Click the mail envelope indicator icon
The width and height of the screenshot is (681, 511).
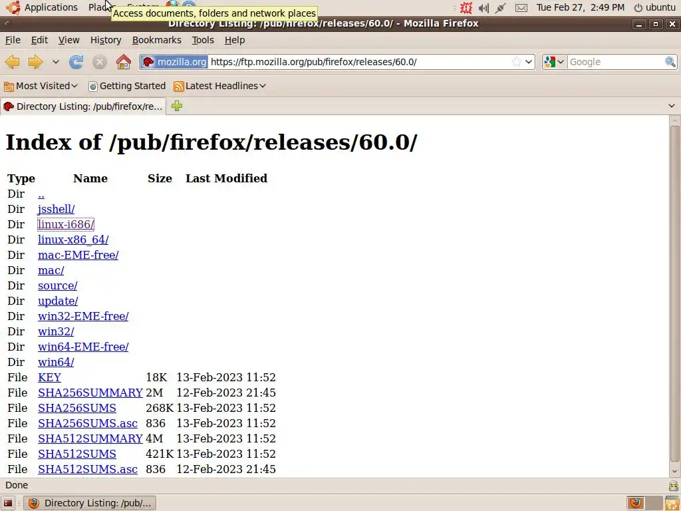click(521, 7)
